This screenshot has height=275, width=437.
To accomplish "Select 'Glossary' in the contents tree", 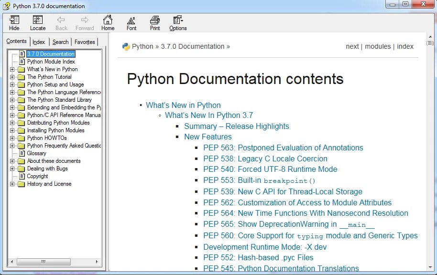I will click(x=36, y=153).
